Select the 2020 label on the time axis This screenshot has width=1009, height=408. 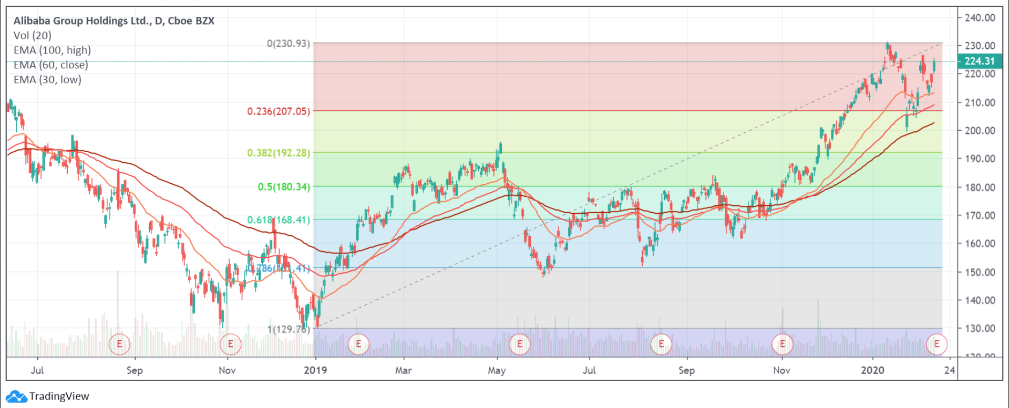pos(872,370)
